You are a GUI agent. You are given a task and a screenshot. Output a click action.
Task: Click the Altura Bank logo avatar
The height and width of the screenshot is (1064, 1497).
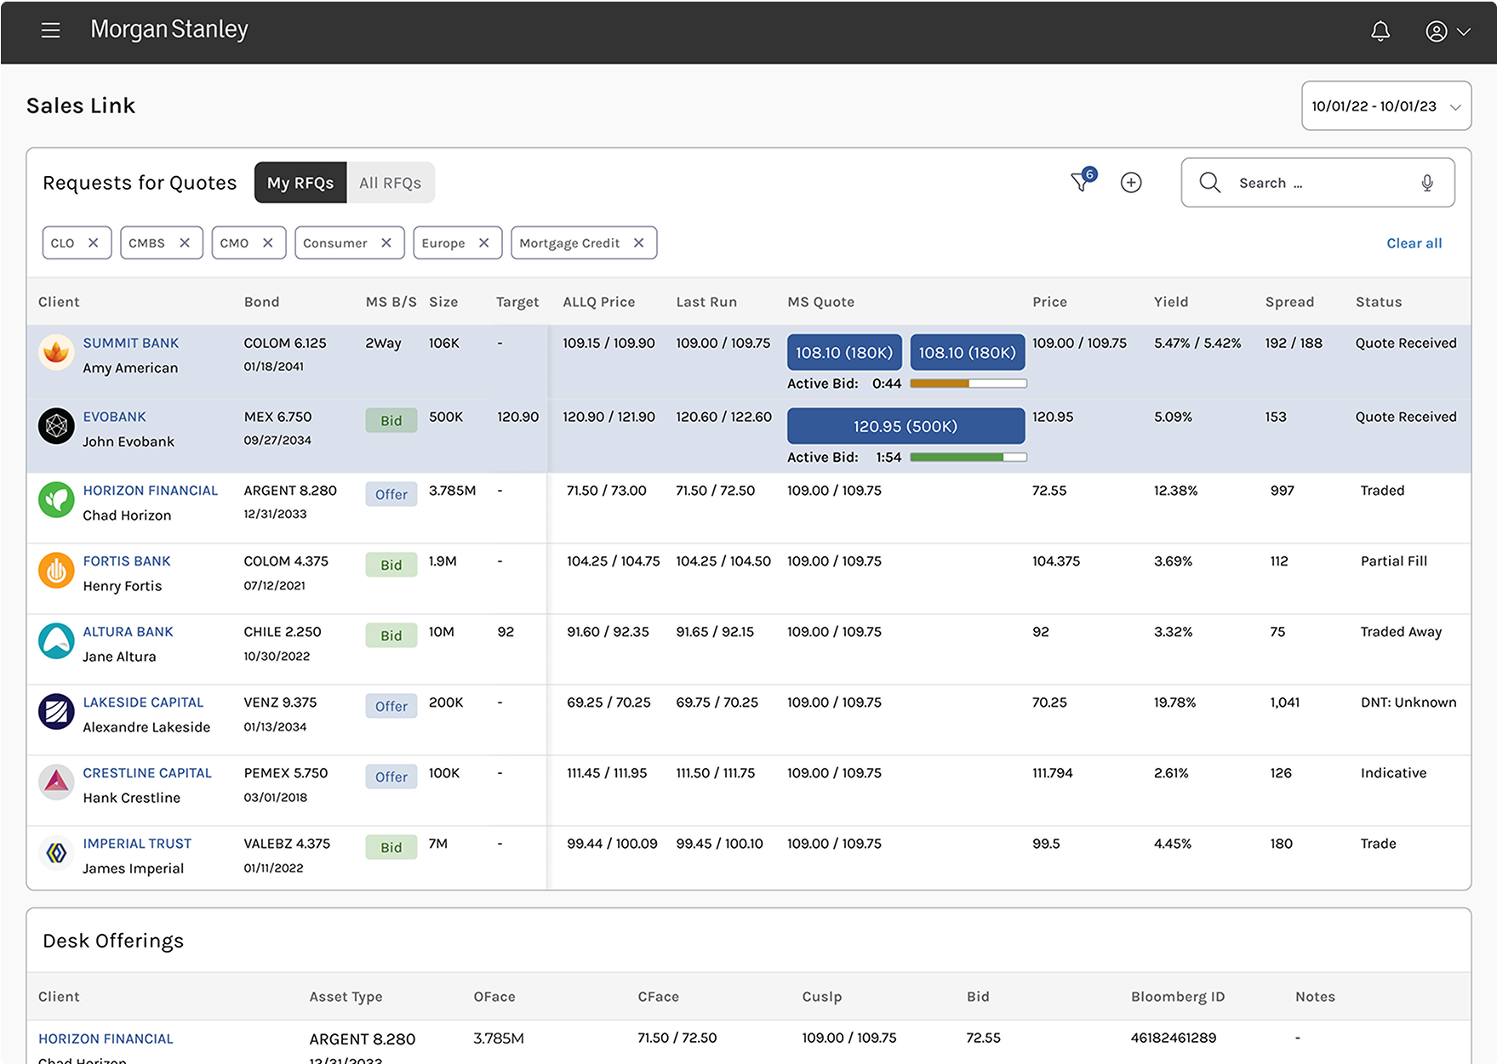[56, 641]
